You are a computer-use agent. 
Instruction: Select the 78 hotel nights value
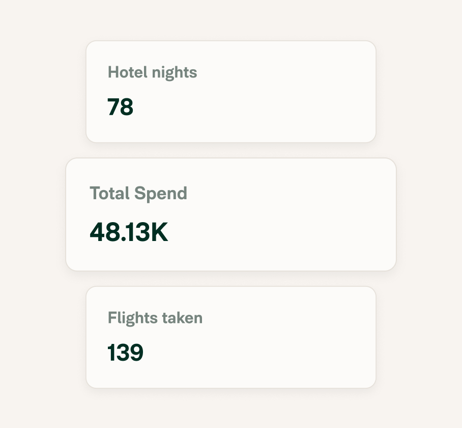(120, 107)
